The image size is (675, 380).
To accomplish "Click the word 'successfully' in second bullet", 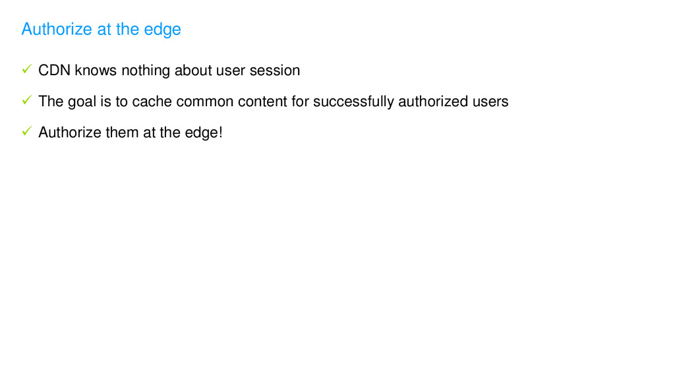I will coord(353,102).
